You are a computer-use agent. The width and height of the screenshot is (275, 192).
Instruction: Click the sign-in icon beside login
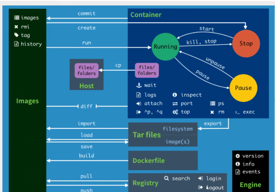coord(201,178)
